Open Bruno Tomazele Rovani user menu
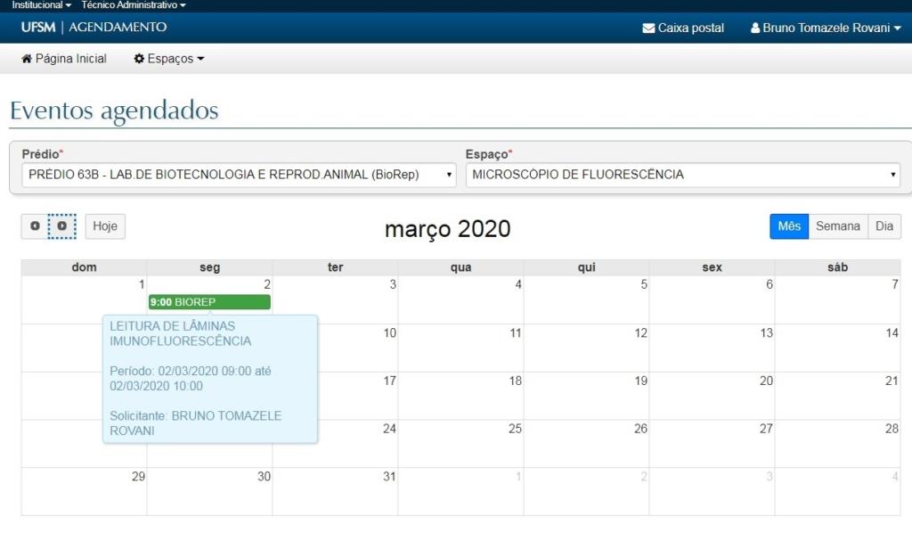This screenshot has width=912, height=533. [826, 28]
